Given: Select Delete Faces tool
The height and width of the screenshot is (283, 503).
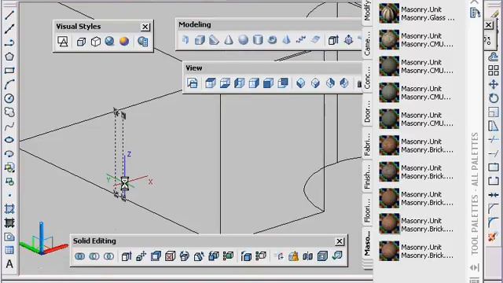Looking at the screenshot, I should (x=170, y=256).
